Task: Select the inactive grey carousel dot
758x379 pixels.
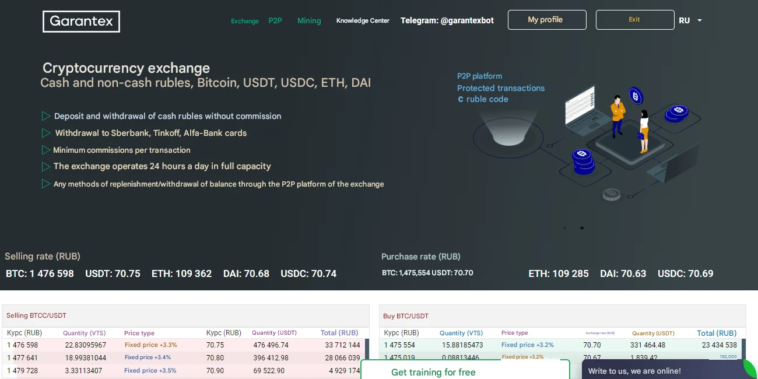Action: 564,228
